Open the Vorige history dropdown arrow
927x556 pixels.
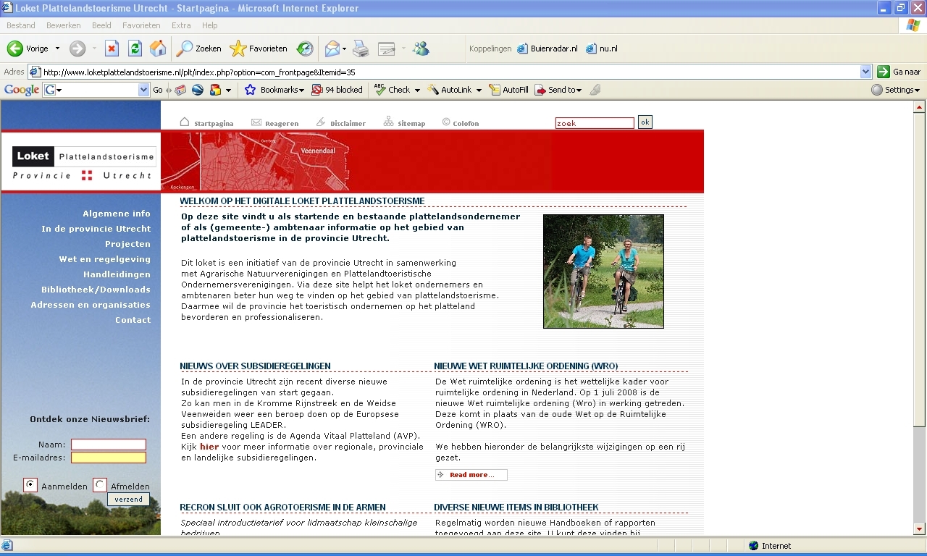(x=57, y=49)
